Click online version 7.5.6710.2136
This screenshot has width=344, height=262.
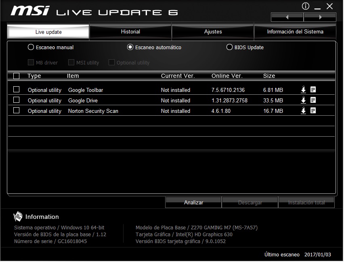[228, 90]
